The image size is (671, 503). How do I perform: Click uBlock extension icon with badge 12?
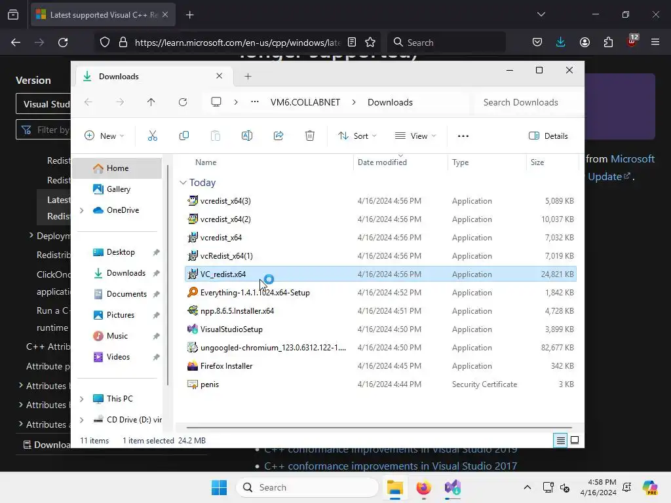[x=632, y=41]
